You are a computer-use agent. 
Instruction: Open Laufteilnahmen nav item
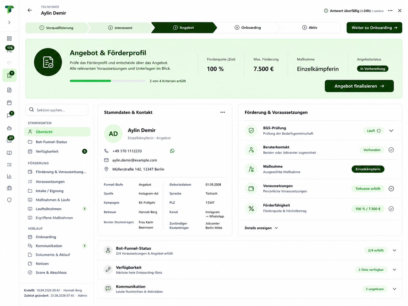tap(57, 209)
